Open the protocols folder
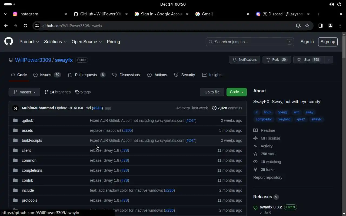Image resolution: width=346 pixels, height=216 pixels. [x=29, y=200]
